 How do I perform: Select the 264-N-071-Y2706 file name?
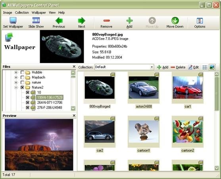click(x=50, y=103)
